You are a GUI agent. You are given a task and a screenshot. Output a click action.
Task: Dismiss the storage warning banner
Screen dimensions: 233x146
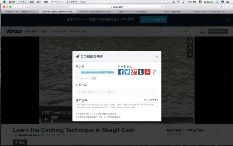tap(227, 20)
